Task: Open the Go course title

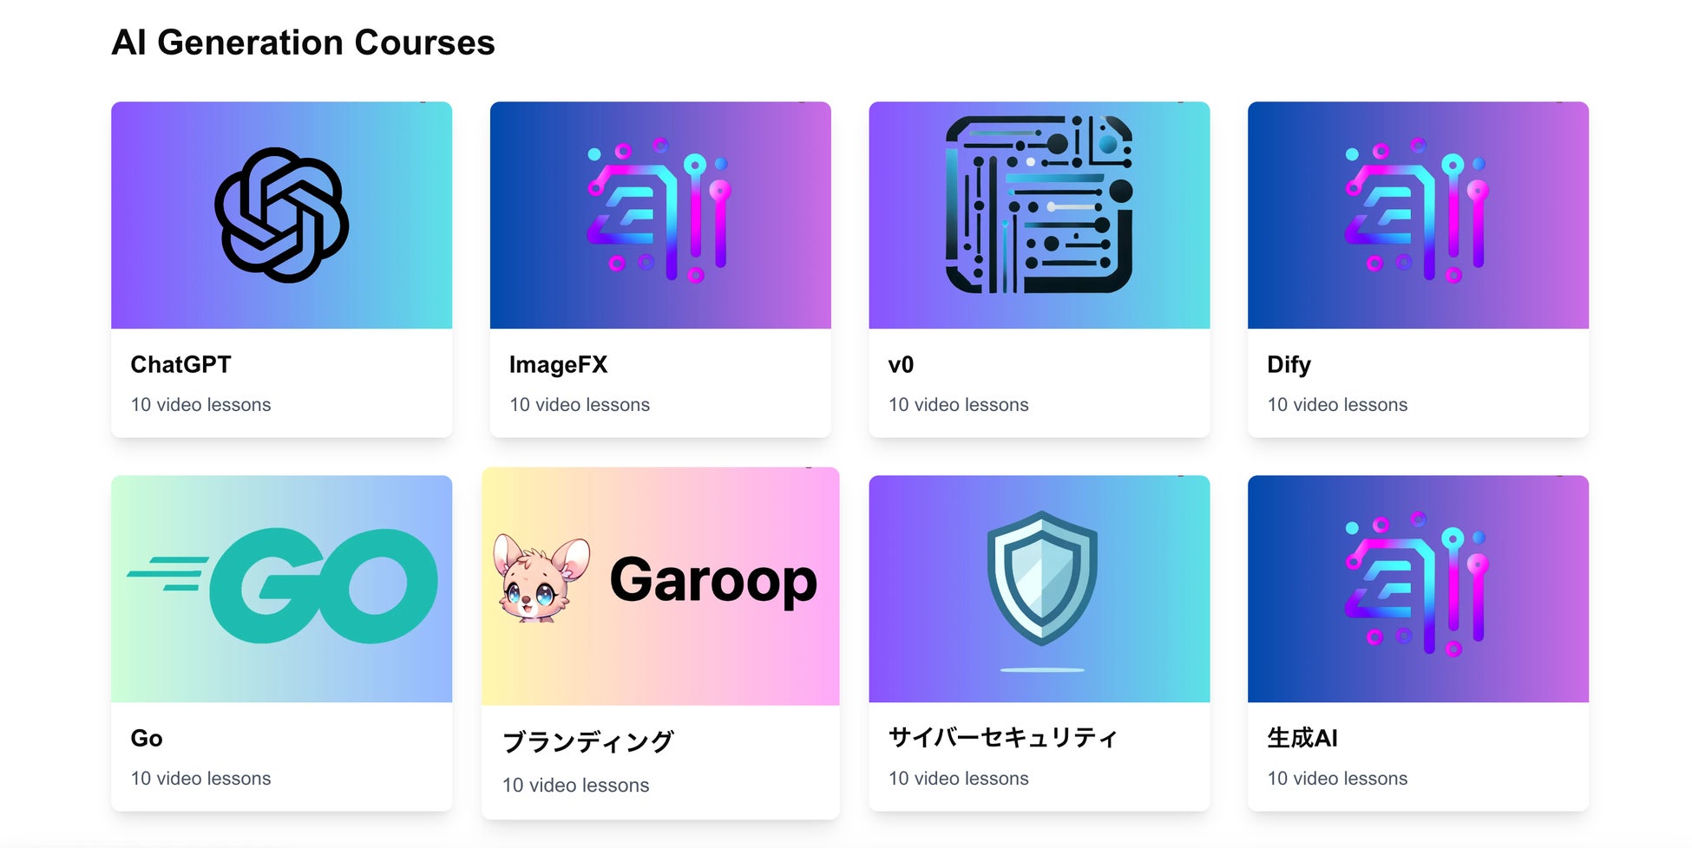Action: point(147,738)
